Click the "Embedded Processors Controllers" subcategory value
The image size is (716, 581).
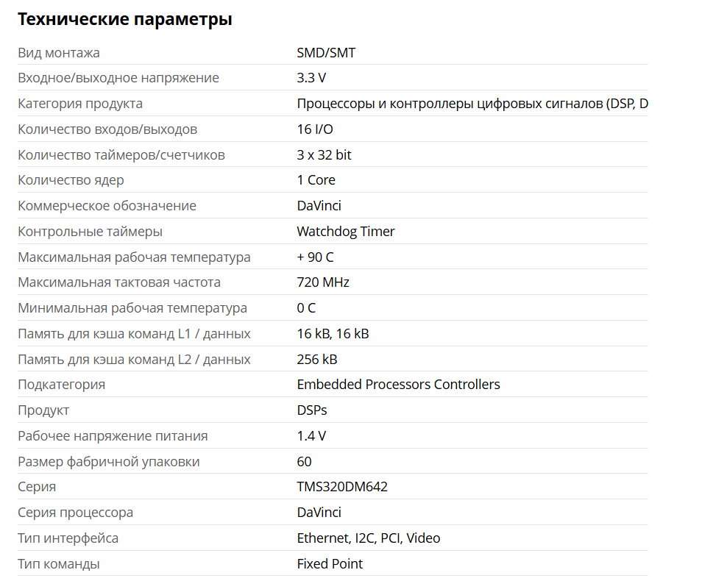pos(398,385)
